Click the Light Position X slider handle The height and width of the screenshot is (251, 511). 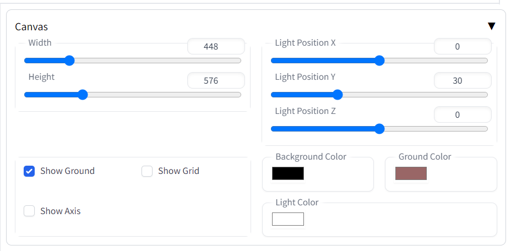pos(379,61)
